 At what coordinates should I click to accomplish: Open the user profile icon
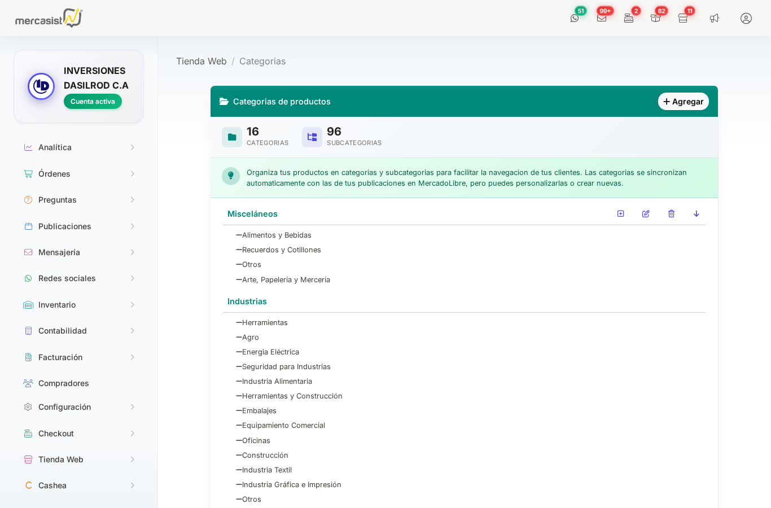click(746, 18)
